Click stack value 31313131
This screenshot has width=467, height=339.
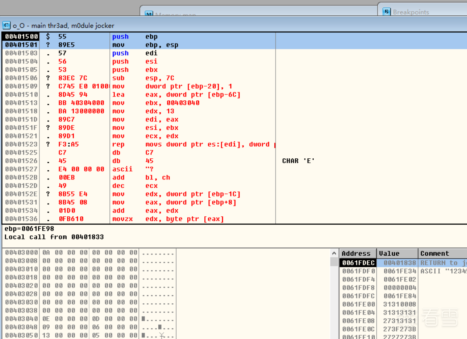point(399,312)
